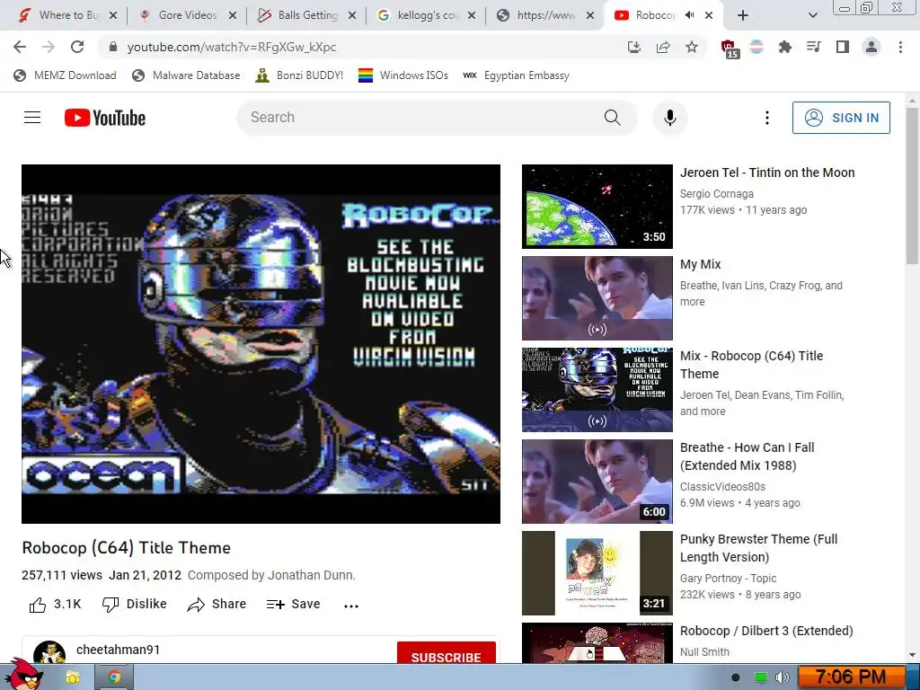
Task: Open the uBlock shield extension icon
Action: [730, 49]
